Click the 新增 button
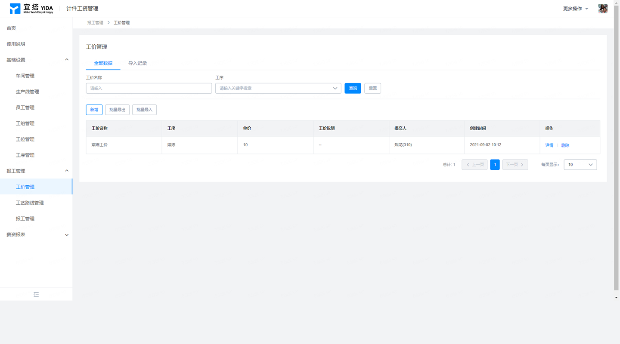The image size is (620, 344). point(94,110)
